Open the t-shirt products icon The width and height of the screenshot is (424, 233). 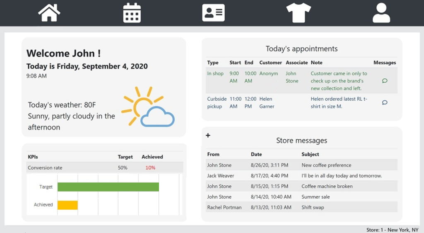coord(299,13)
